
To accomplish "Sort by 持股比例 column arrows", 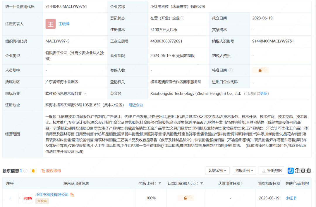I will tap(156, 183).
